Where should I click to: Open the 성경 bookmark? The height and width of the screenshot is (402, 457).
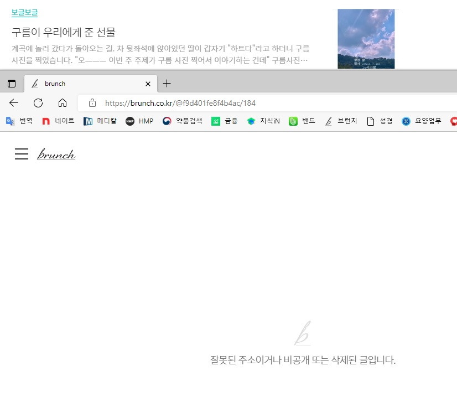(380, 121)
